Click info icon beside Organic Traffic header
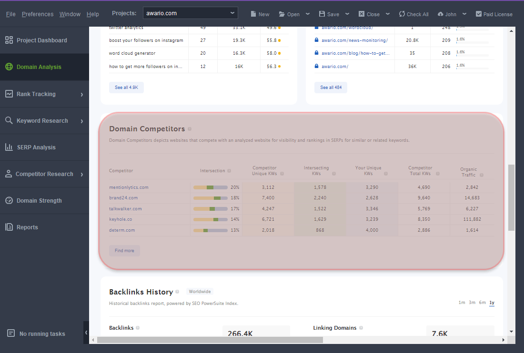The image size is (524, 353). [482, 175]
